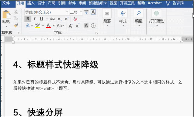Click the Cut scissors icon
The image size is (194, 117).
point(16,12)
